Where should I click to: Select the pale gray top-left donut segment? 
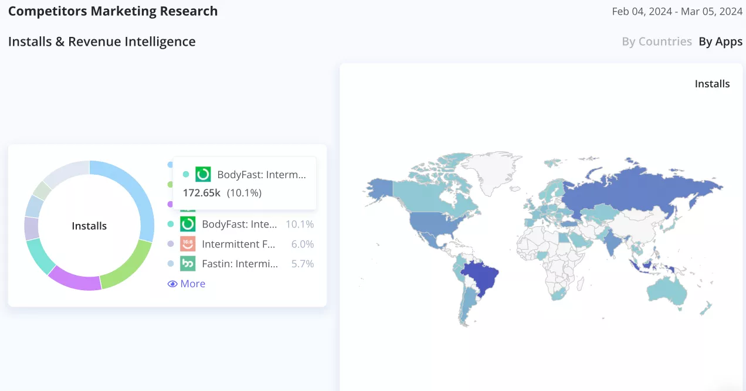(x=65, y=171)
